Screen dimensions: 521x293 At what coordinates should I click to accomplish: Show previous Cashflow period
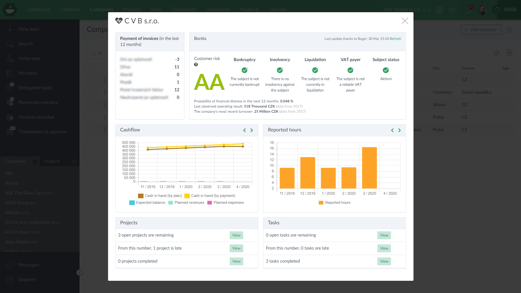pyautogui.click(x=244, y=130)
